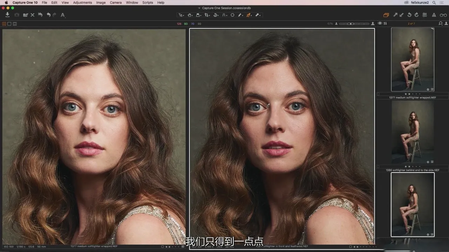Screen dimensions: 449x252
Task: Rotate image left with counterclockwise icon
Action: (409, 15)
